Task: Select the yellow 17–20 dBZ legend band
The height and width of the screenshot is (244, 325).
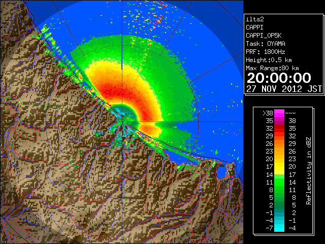Action: coord(279,167)
